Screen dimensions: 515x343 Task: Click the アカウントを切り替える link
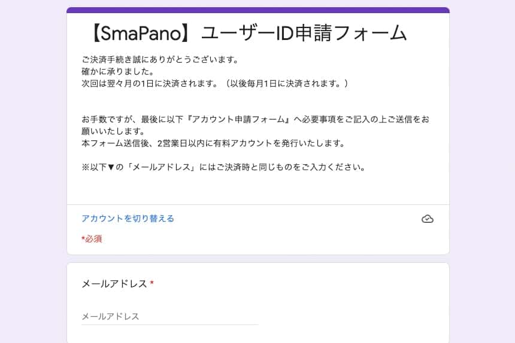coord(128,219)
